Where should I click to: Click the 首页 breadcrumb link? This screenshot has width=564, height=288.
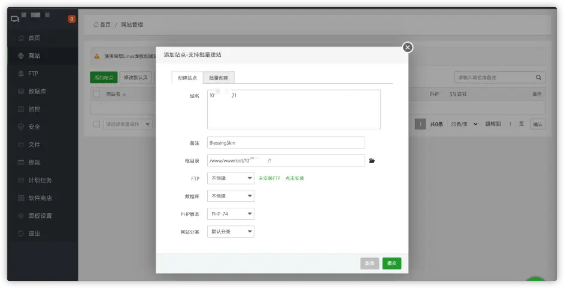click(105, 25)
